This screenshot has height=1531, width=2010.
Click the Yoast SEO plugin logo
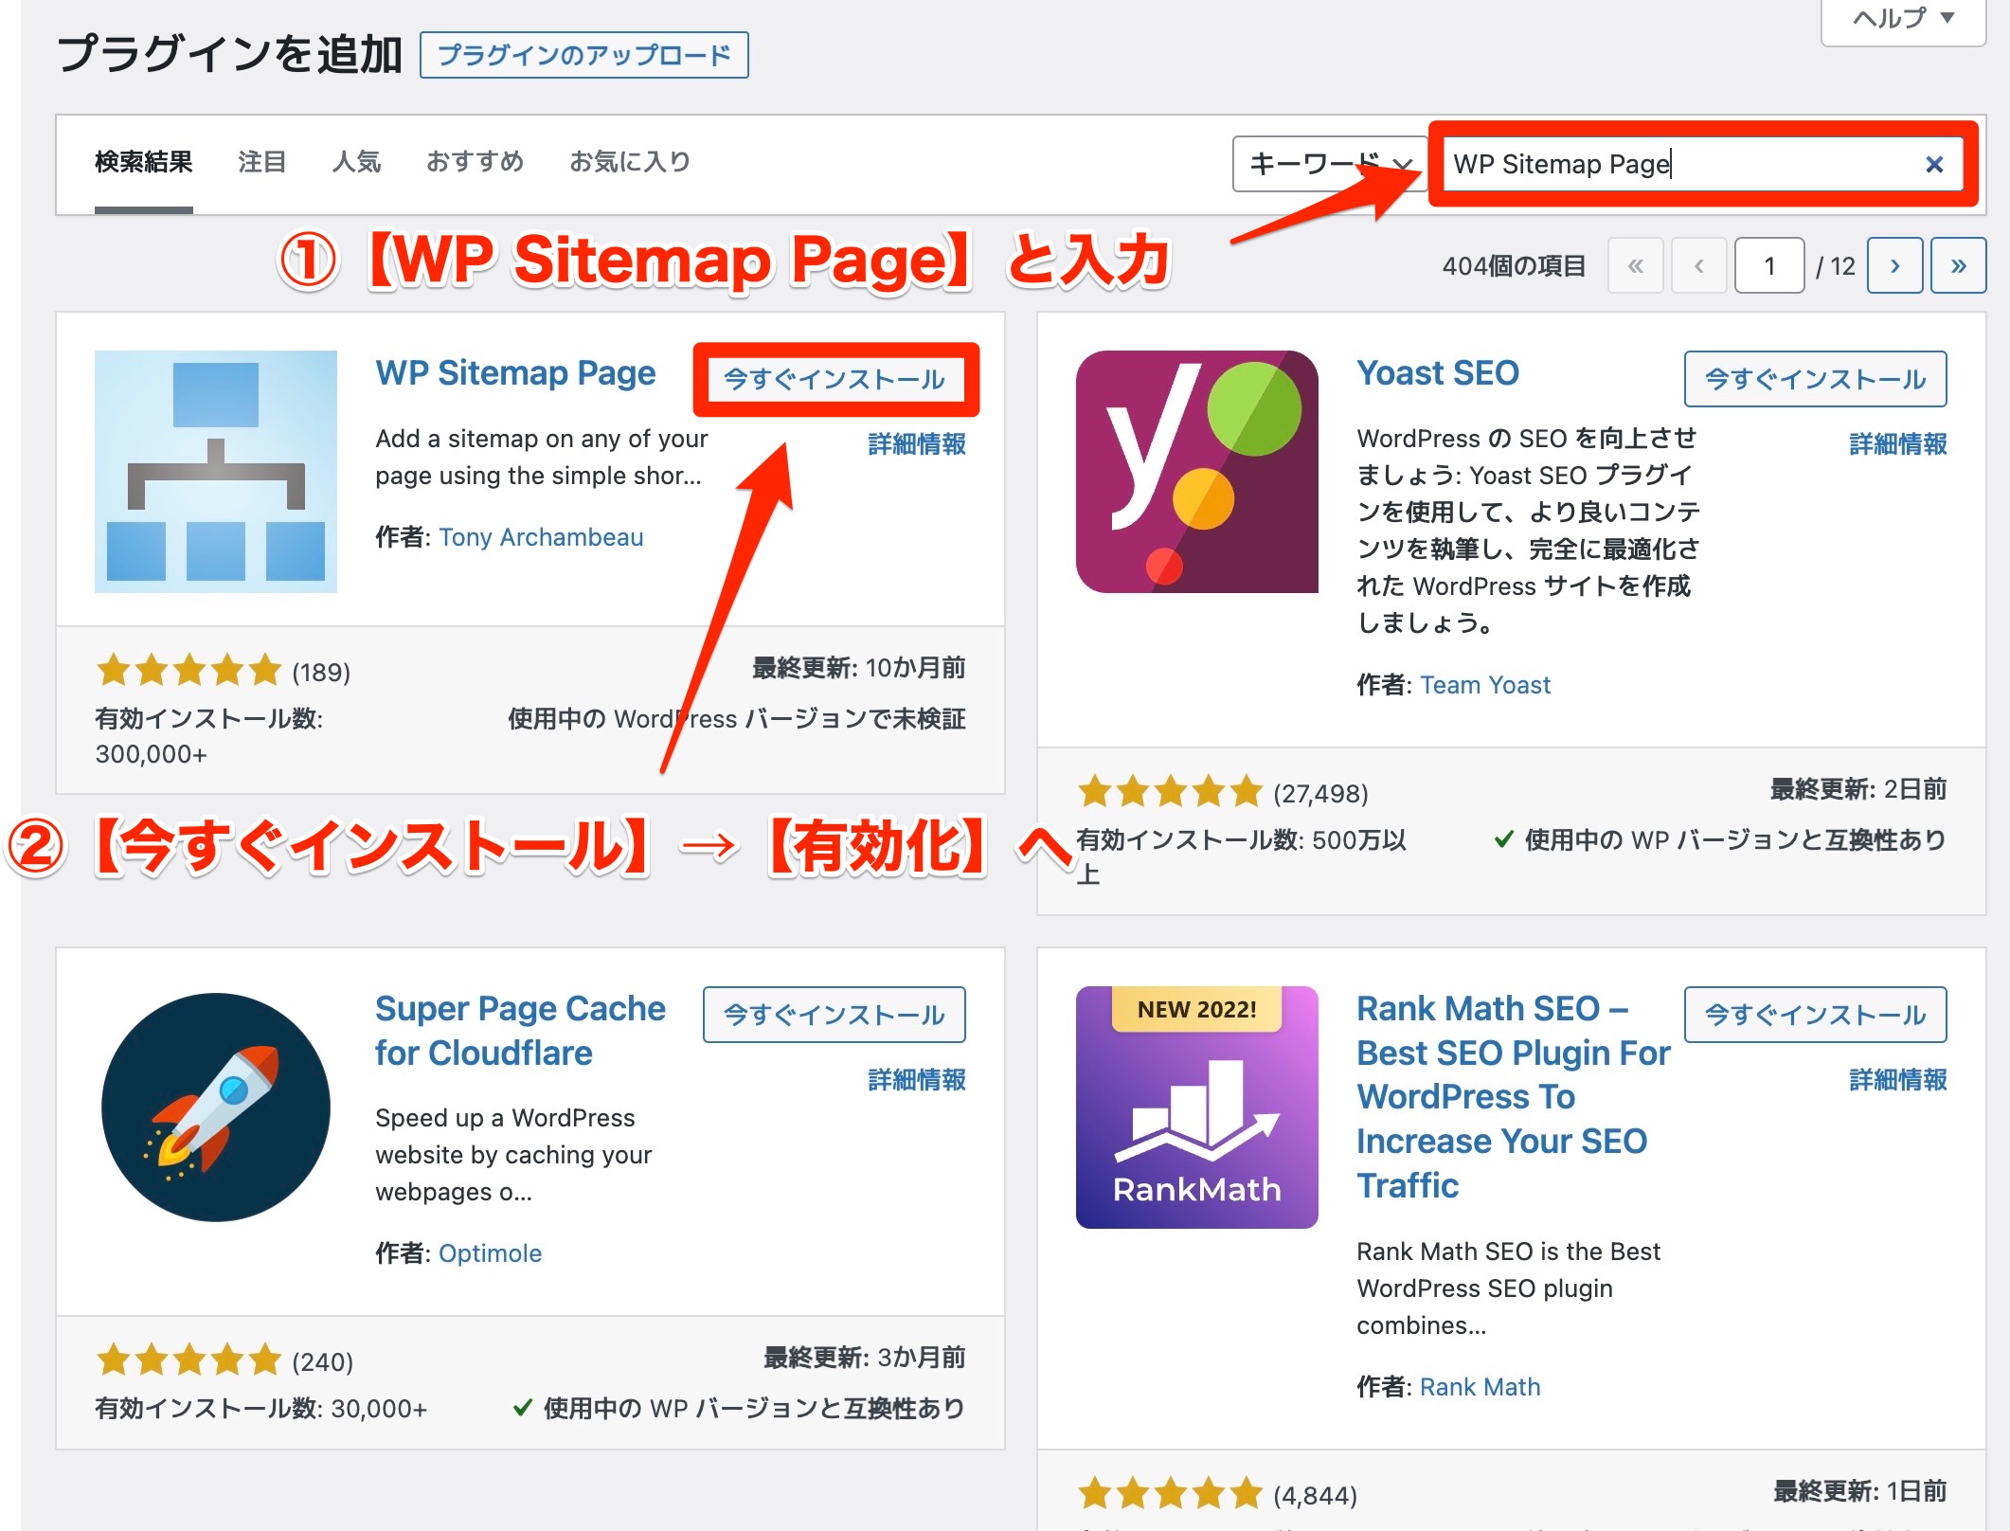(1197, 472)
